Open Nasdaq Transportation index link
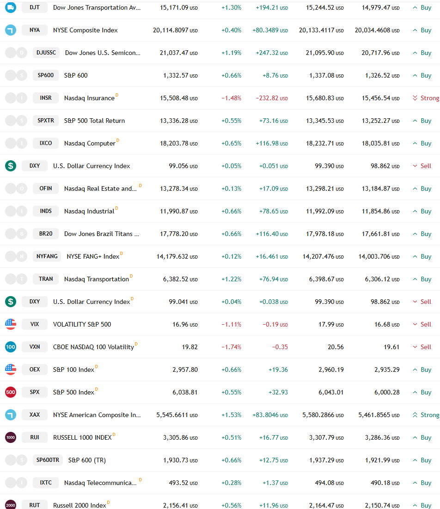The height and width of the screenshot is (509, 440). click(x=97, y=279)
